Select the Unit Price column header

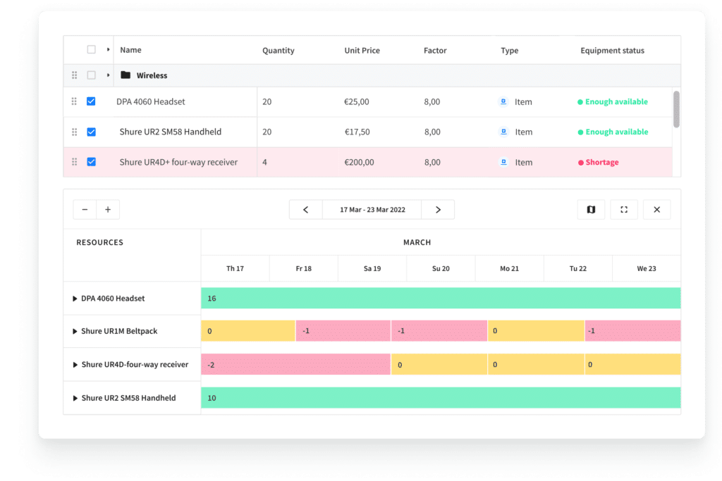point(362,50)
